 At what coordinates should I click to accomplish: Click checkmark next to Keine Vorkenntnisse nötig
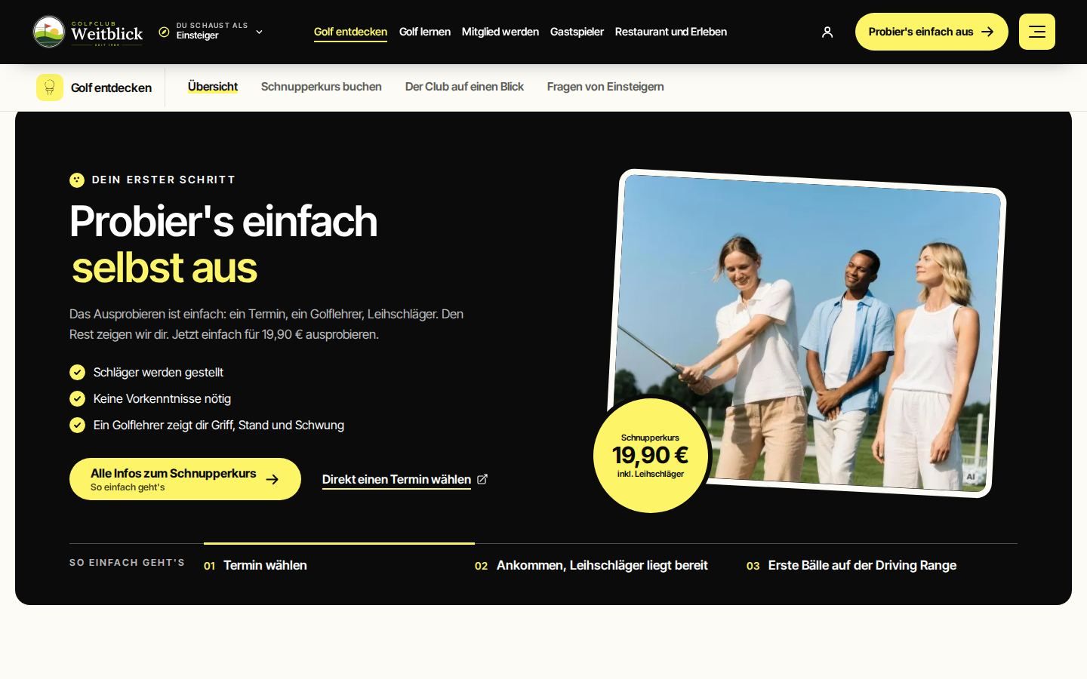77,398
